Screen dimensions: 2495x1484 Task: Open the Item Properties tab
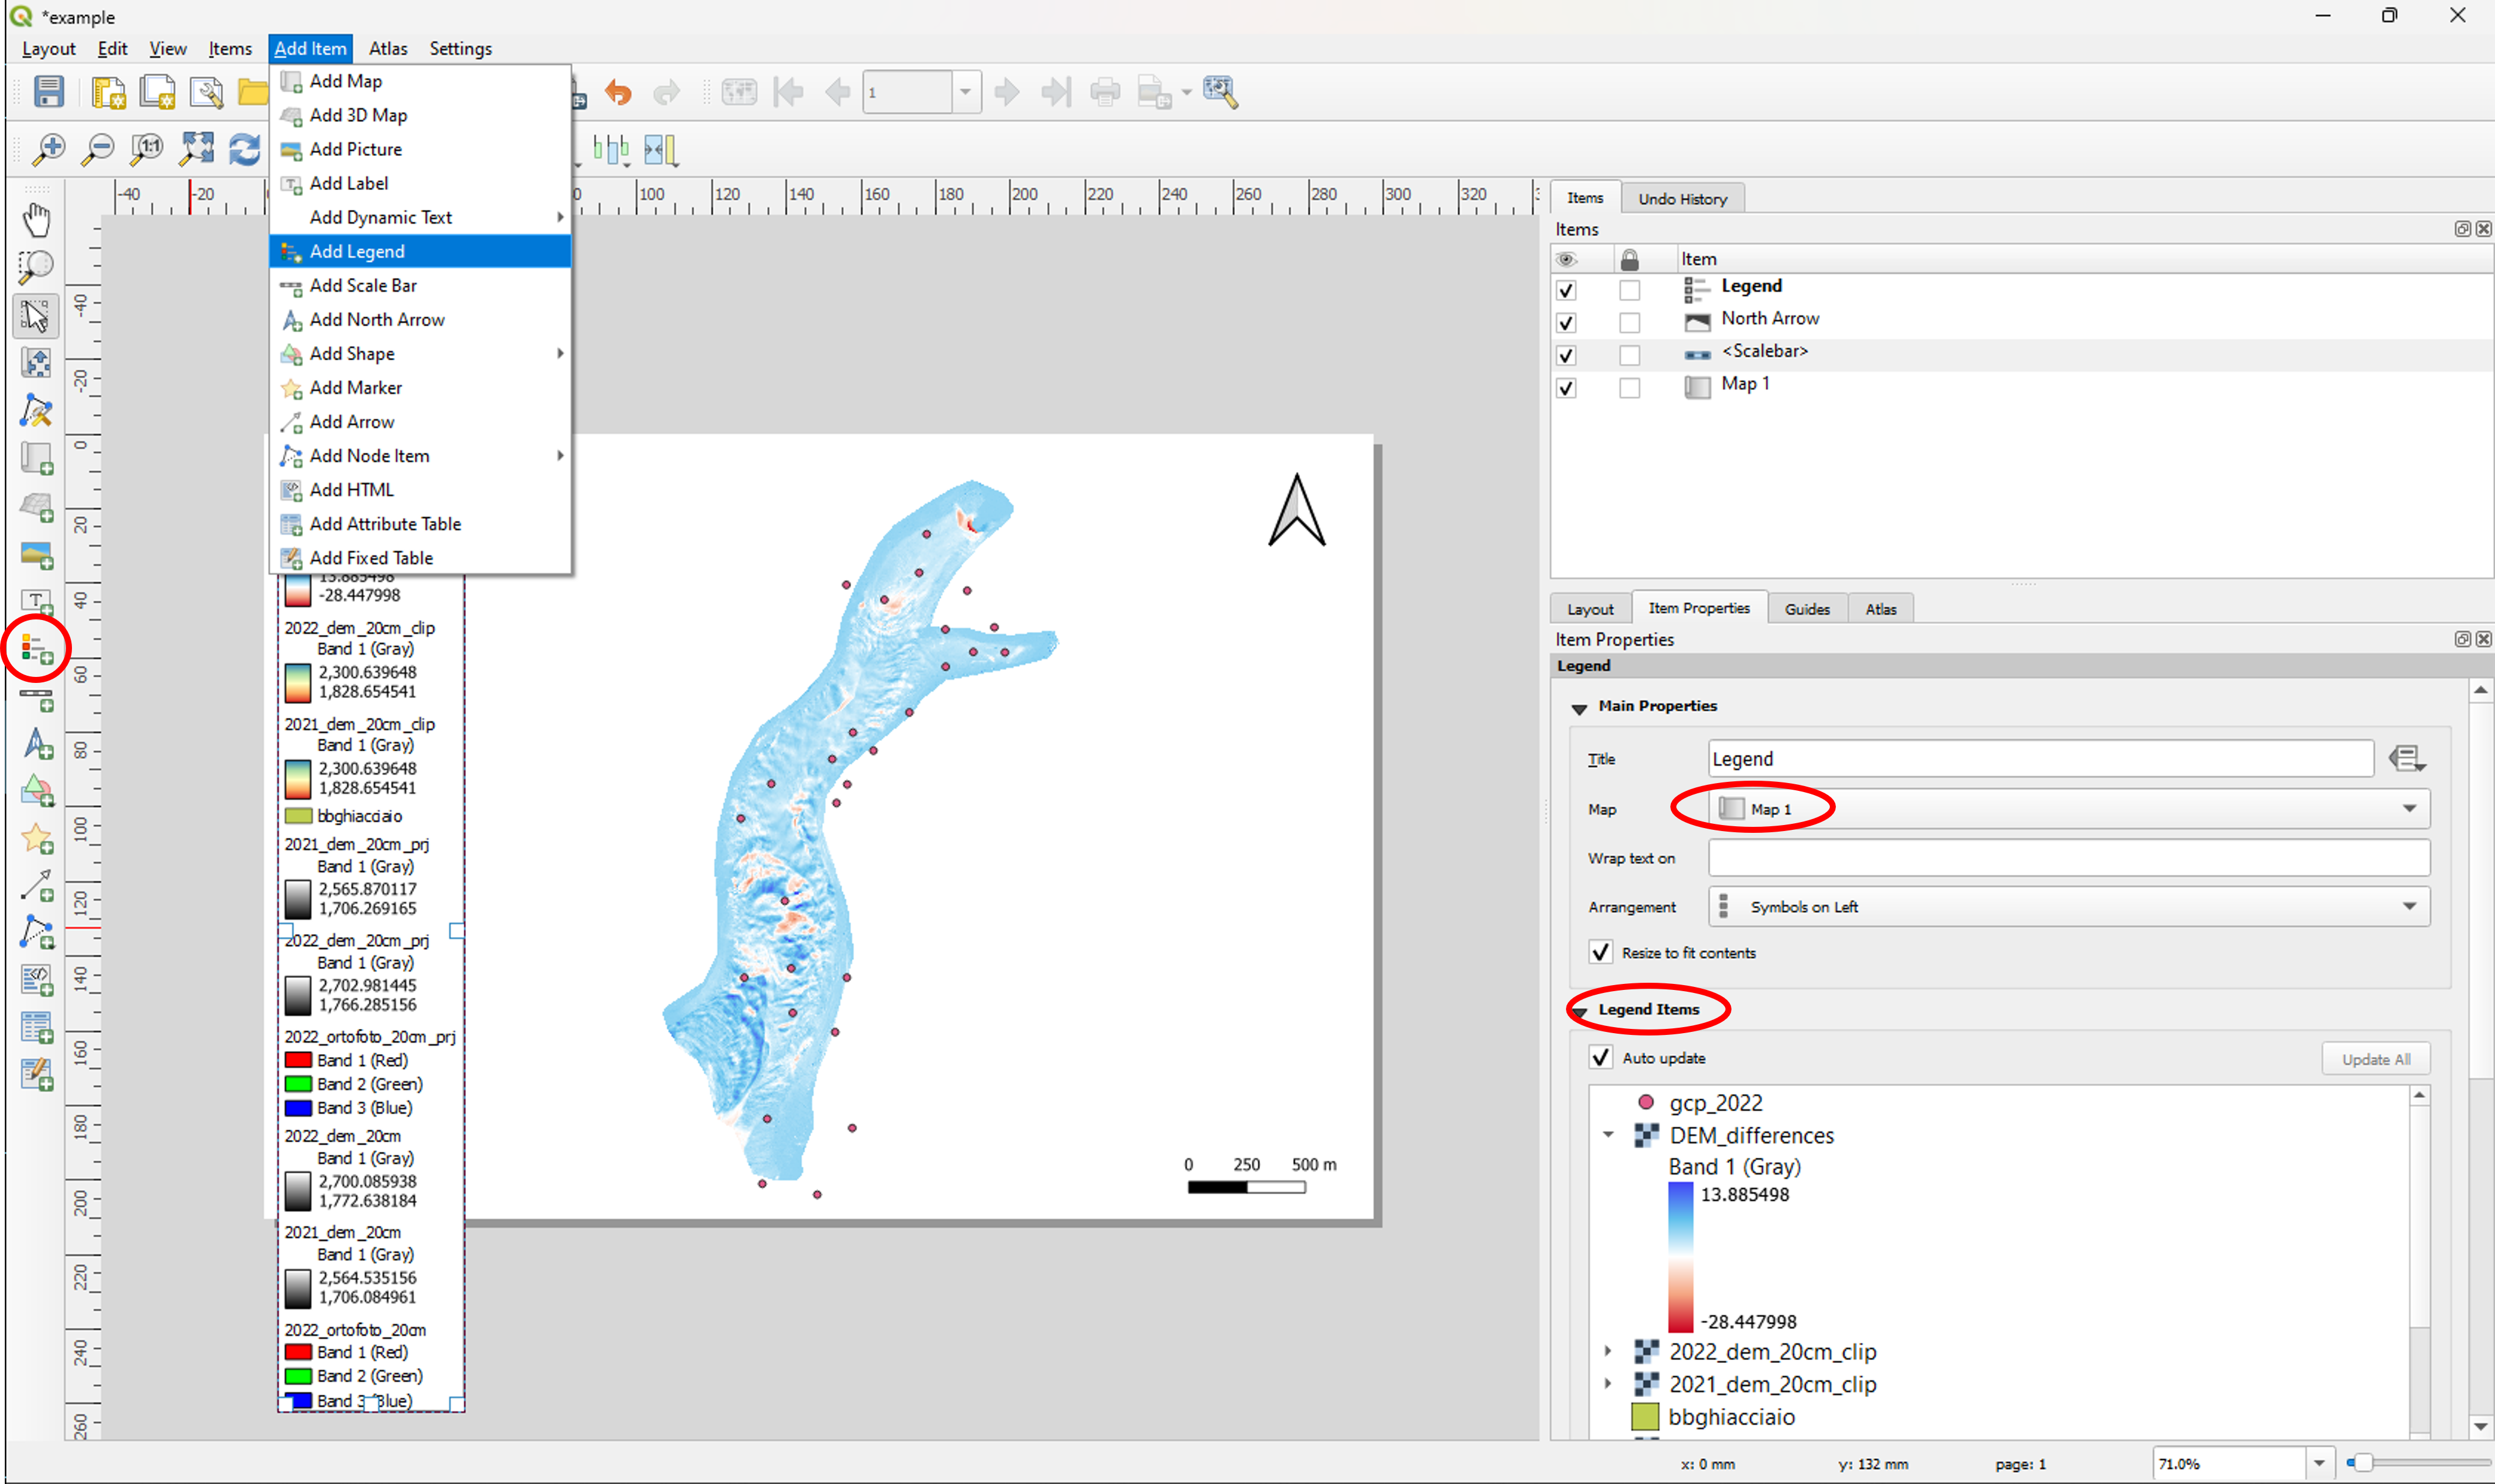pos(1696,608)
